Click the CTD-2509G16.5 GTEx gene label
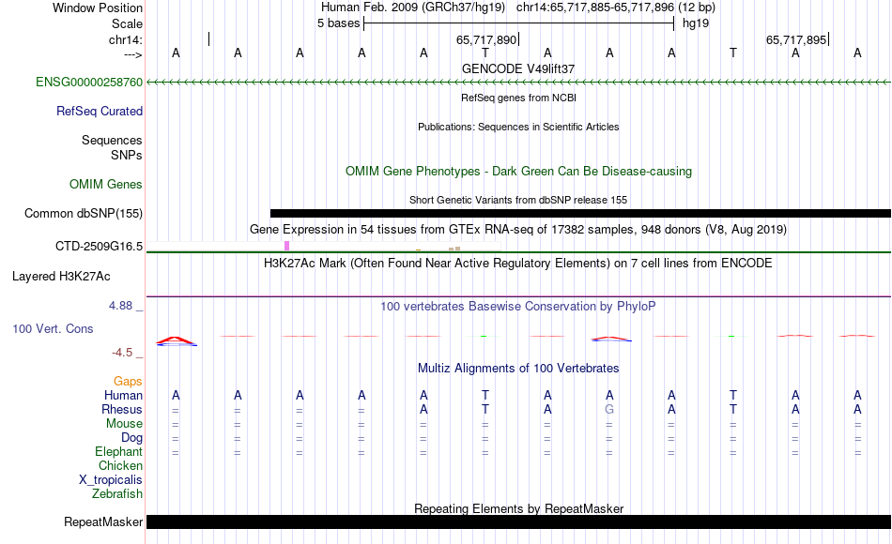 [x=99, y=246]
